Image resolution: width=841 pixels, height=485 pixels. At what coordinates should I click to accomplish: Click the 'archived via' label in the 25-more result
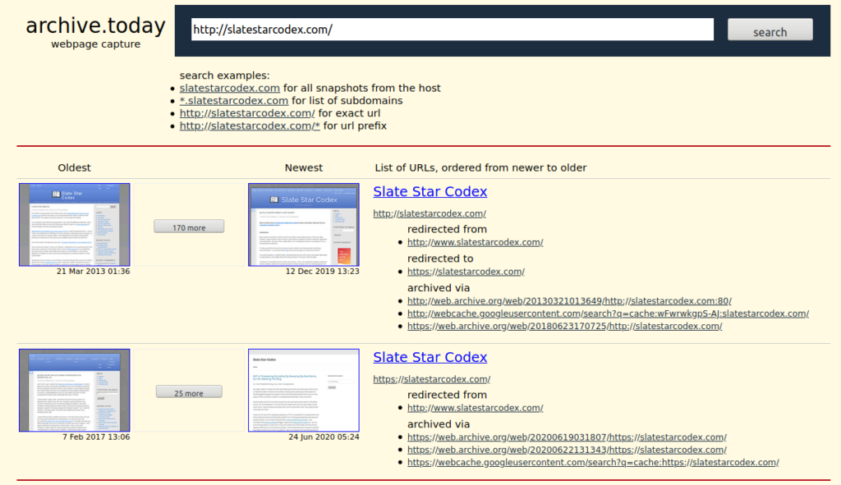tap(439, 424)
